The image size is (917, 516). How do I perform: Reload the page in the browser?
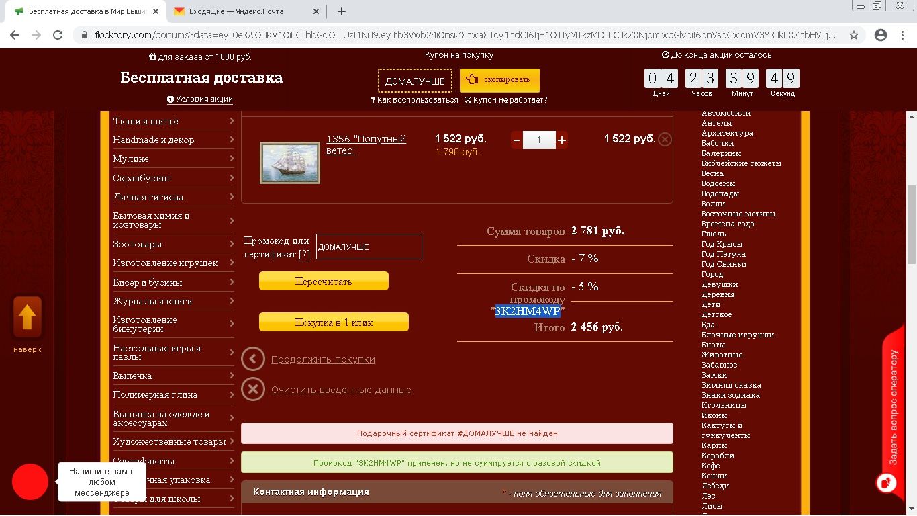[58, 35]
